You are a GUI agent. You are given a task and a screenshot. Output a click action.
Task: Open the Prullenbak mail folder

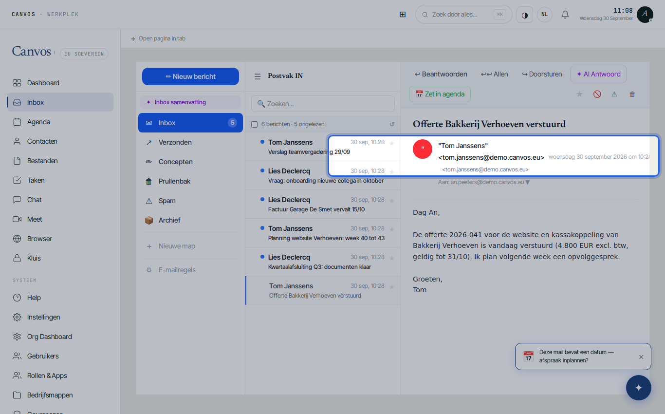(x=190, y=181)
